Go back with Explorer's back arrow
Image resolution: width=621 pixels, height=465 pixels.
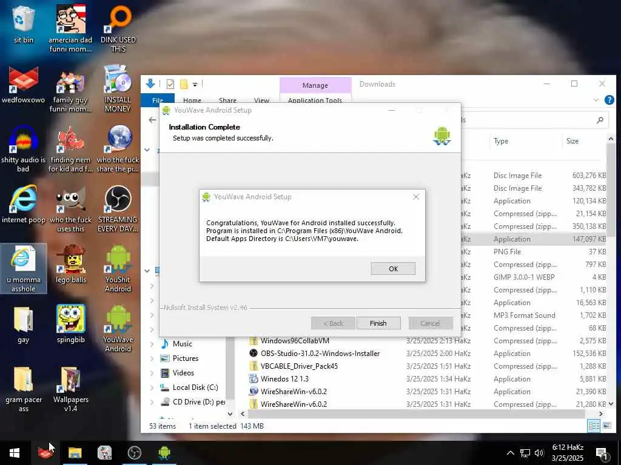coord(152,119)
